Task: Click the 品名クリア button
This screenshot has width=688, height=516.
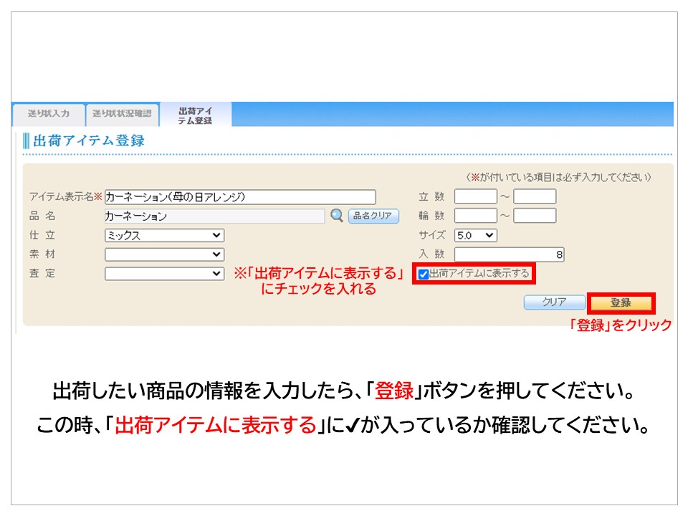Action: click(x=373, y=216)
